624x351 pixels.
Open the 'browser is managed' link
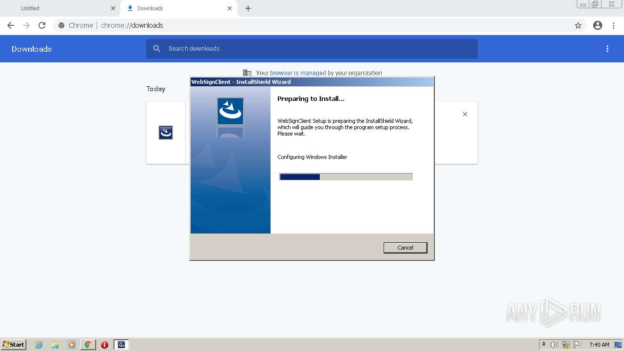[298, 73]
